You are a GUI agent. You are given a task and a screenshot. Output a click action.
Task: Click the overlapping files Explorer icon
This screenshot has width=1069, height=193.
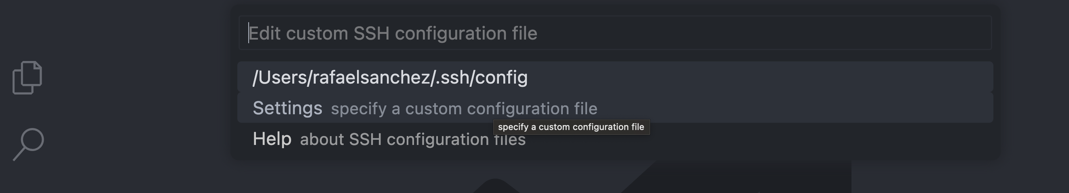point(27,78)
